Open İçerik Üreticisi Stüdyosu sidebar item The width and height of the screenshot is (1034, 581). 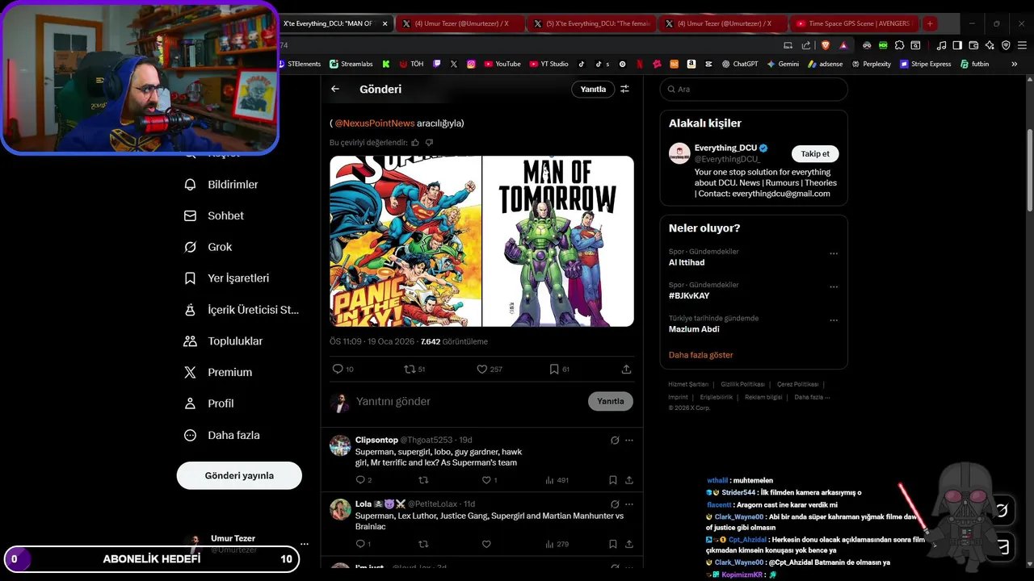click(241, 309)
